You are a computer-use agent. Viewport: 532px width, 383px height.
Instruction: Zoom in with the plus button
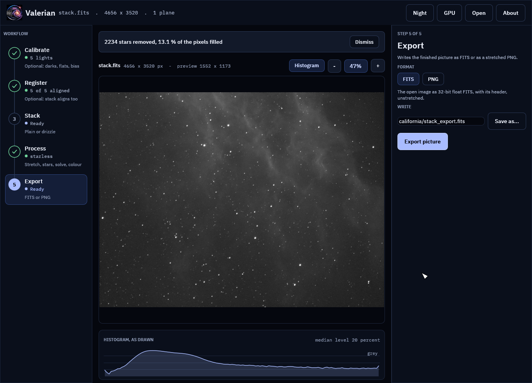[x=378, y=66]
